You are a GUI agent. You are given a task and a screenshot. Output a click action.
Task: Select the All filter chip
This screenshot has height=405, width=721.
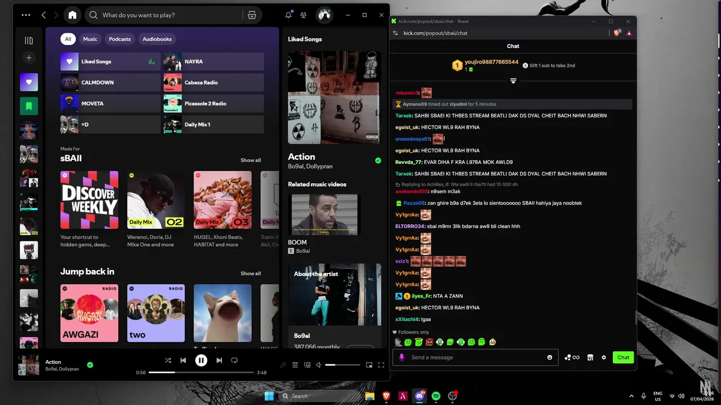point(68,39)
